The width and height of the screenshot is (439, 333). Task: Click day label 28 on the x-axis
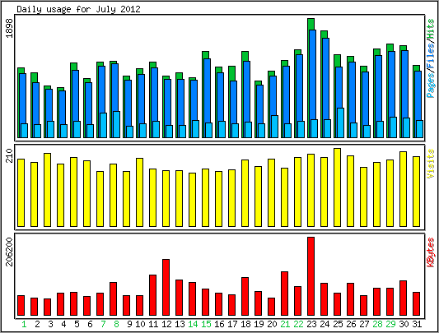[x=377, y=324]
